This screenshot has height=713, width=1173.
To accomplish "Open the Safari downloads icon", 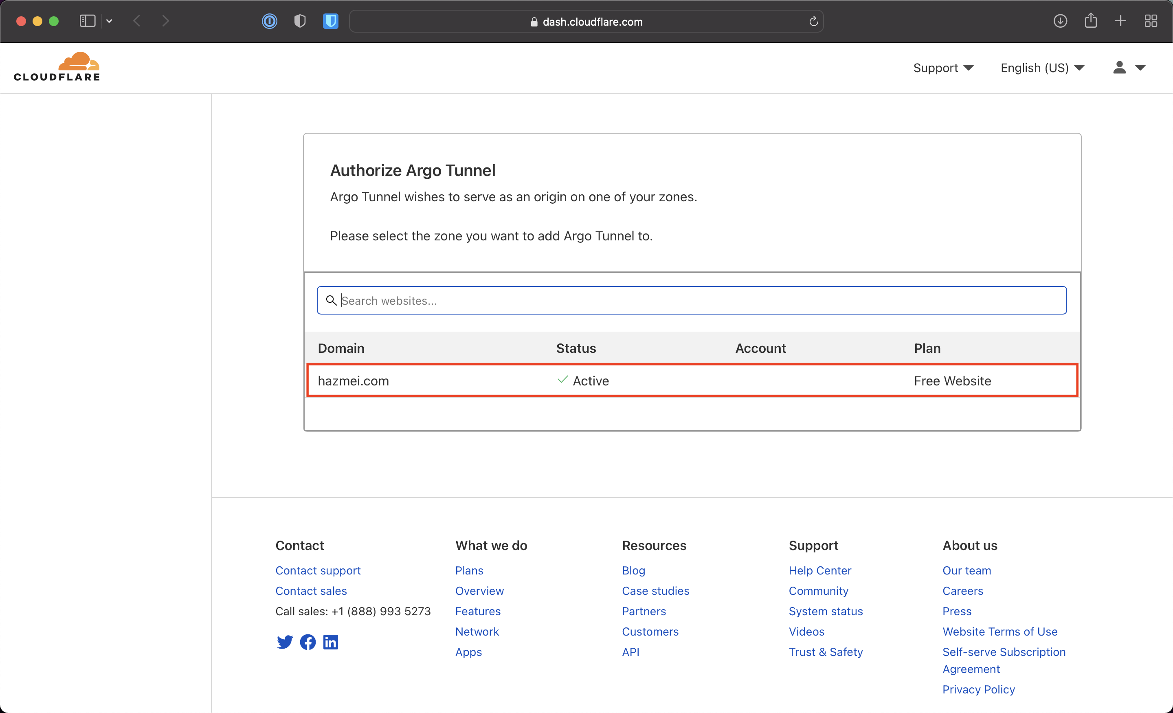I will 1060,21.
